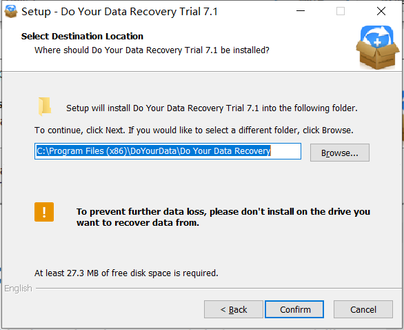Click the orange exclamation warning icon
Viewport: 404px width, 330px height.
coord(44,212)
